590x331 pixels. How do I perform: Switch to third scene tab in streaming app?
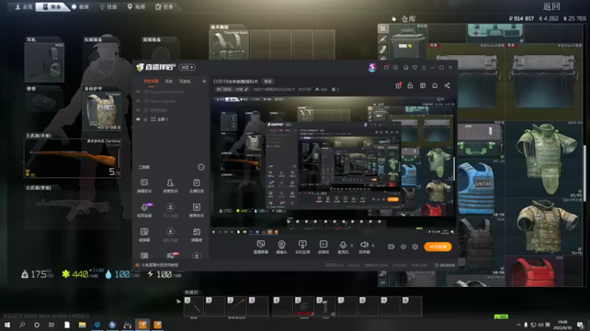click(185, 81)
